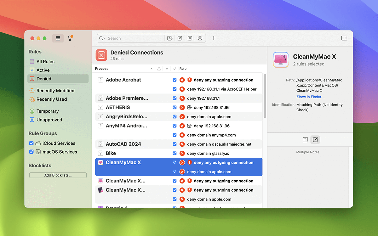
Task: Click the AutoCAD 2024 placeholder app icon
Action: [100, 144]
